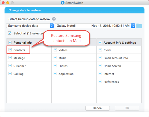Image resolution: width=149 pixels, height=117 pixels.
Task: Open the Samsung device data dropdown
Action: [x=30, y=26]
